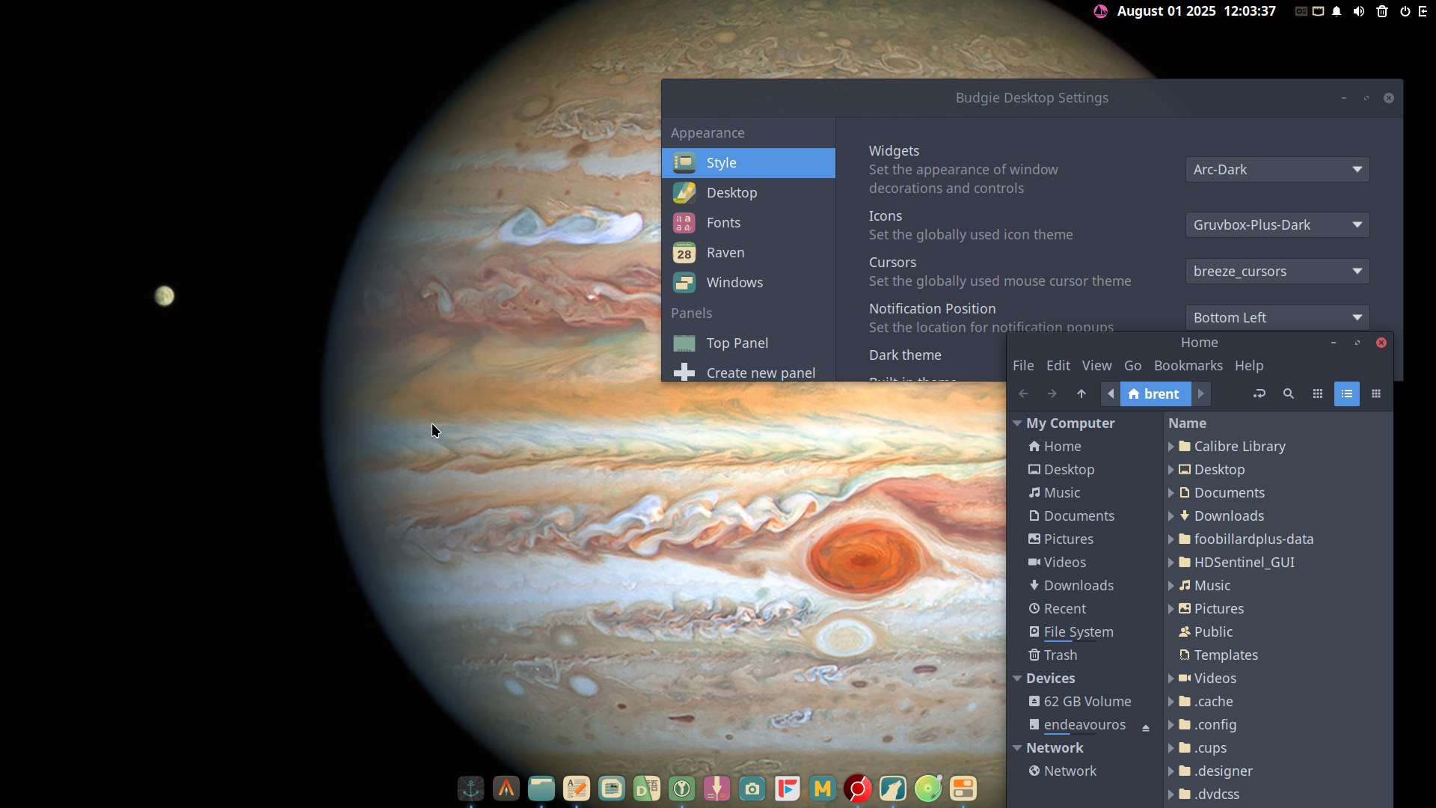Collapse the My Computer sidebar section
1436x808 pixels.
(1017, 423)
